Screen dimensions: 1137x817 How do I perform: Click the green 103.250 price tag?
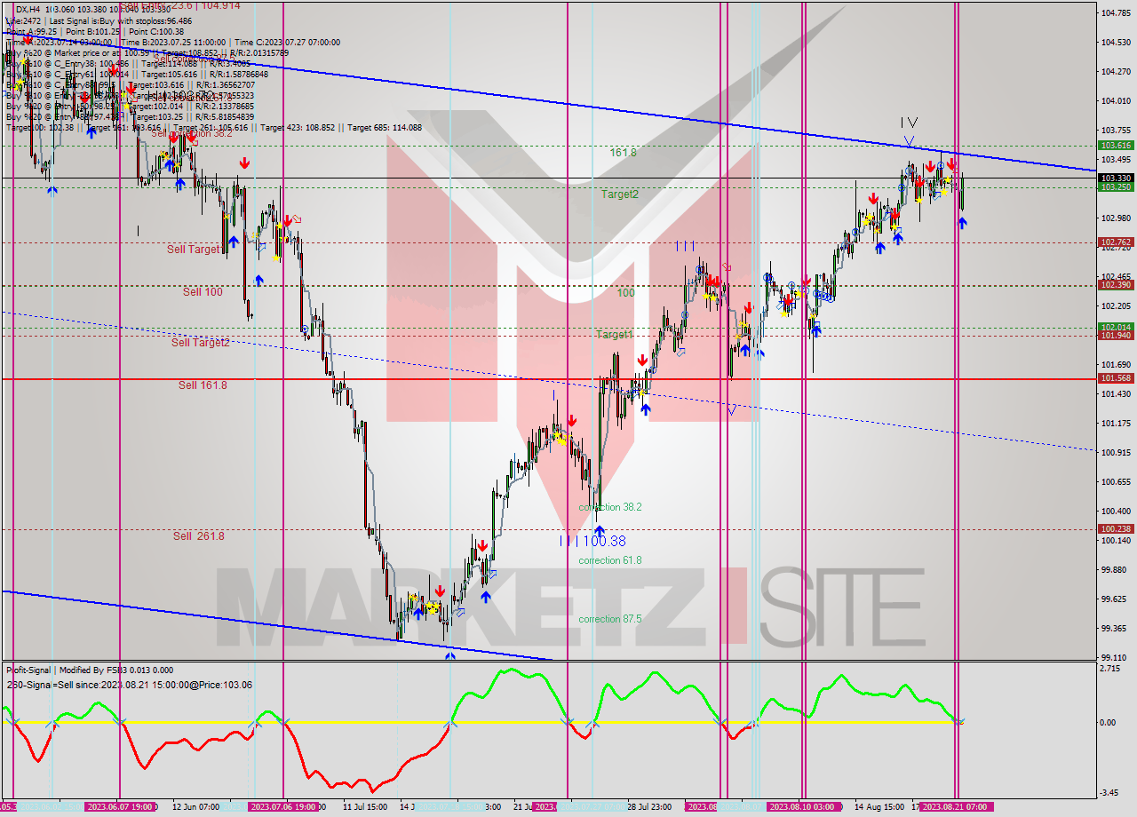1116,186
